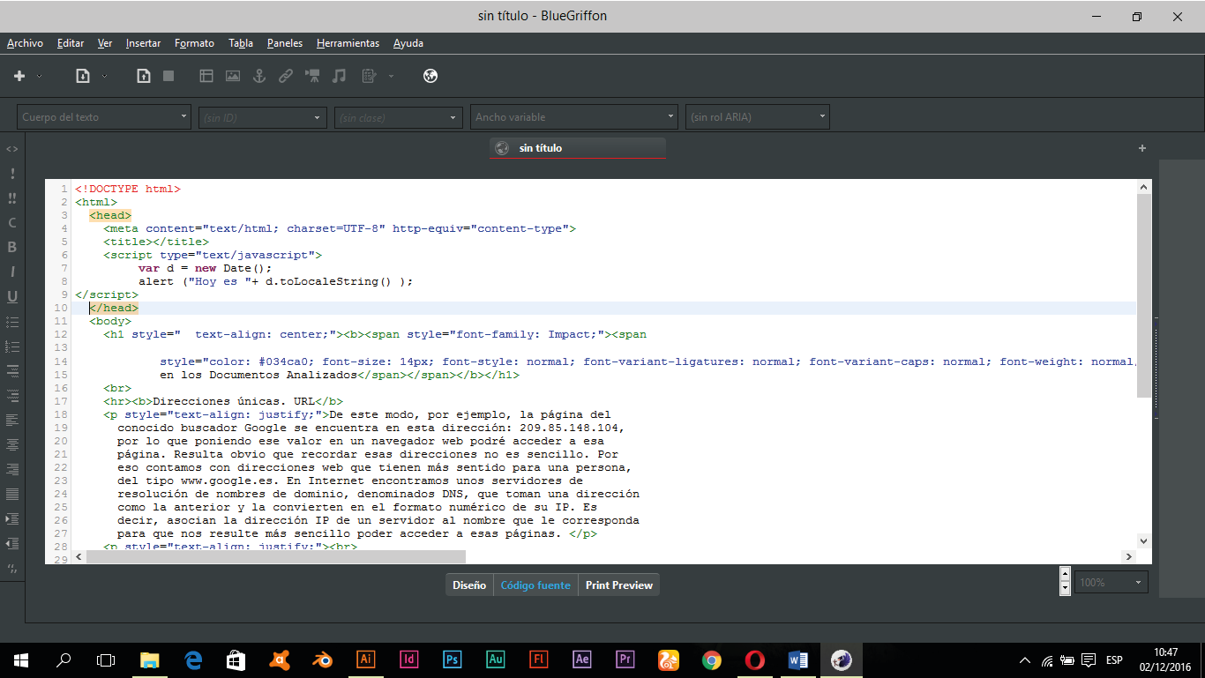Image resolution: width=1205 pixels, height=678 pixels.
Task: Toggle the Underline (U) sidebar icon
Action: (12, 296)
